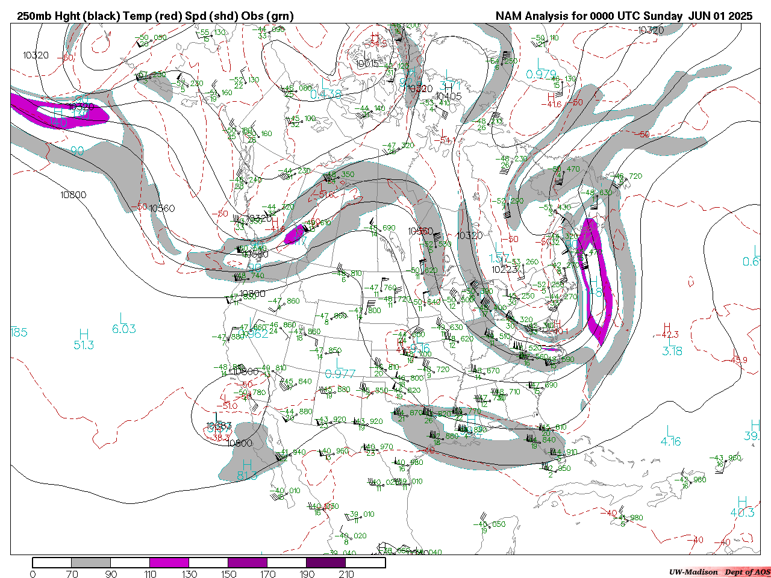Image resolution: width=771 pixels, height=578 pixels.
Task: Click the magenta jet streak at upper left
Action: (x=60, y=113)
